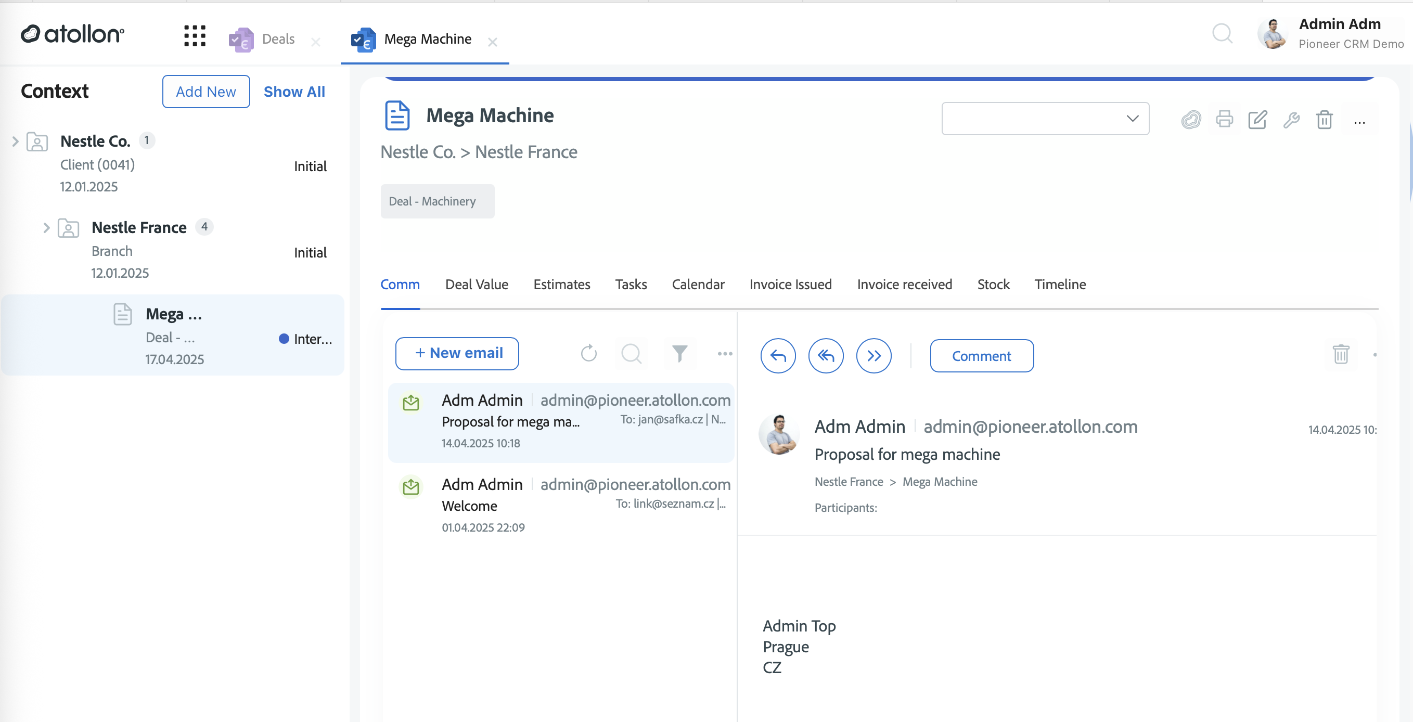Print the Mega Machine deal
Viewport: 1413px width, 722px height.
tap(1224, 119)
